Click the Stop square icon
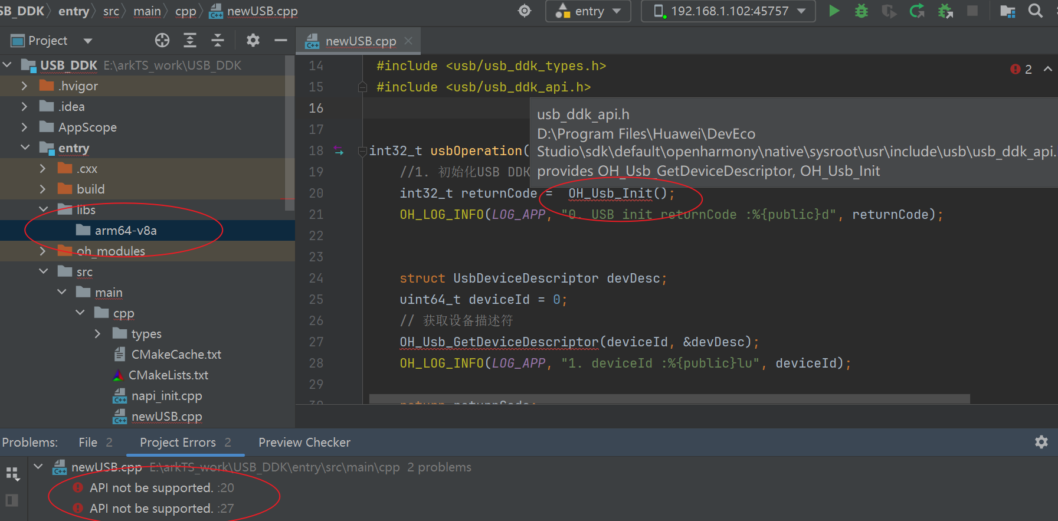Screen dimensions: 1058x521 [972, 11]
